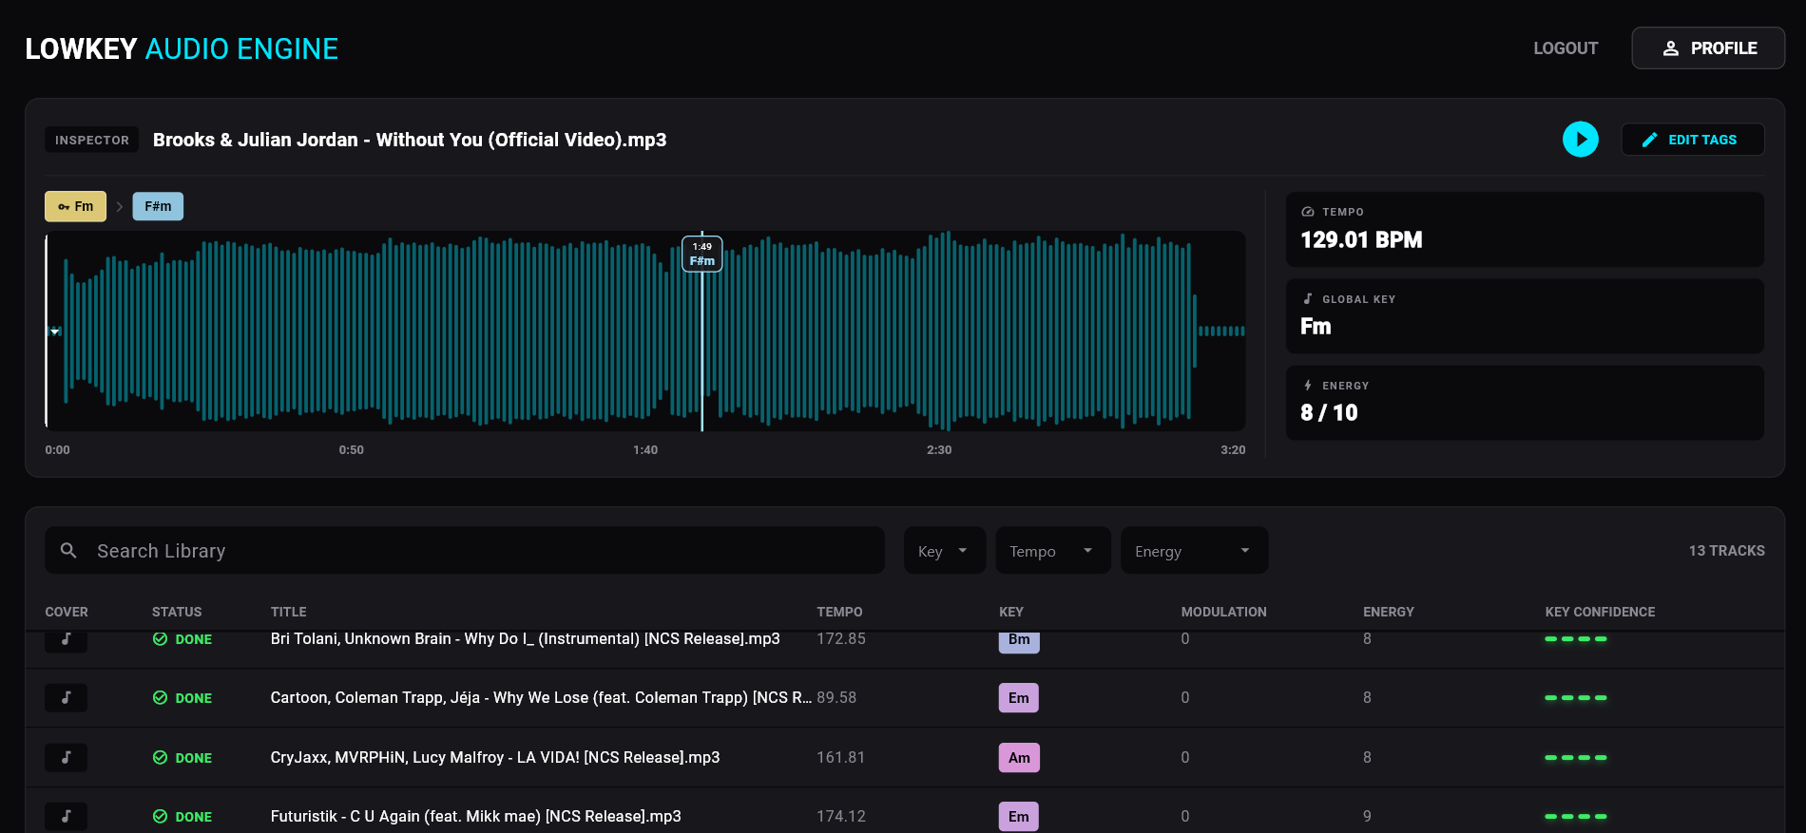Click the music note cover for LA VIDA!
1806x833 pixels.
pyautogui.click(x=67, y=758)
